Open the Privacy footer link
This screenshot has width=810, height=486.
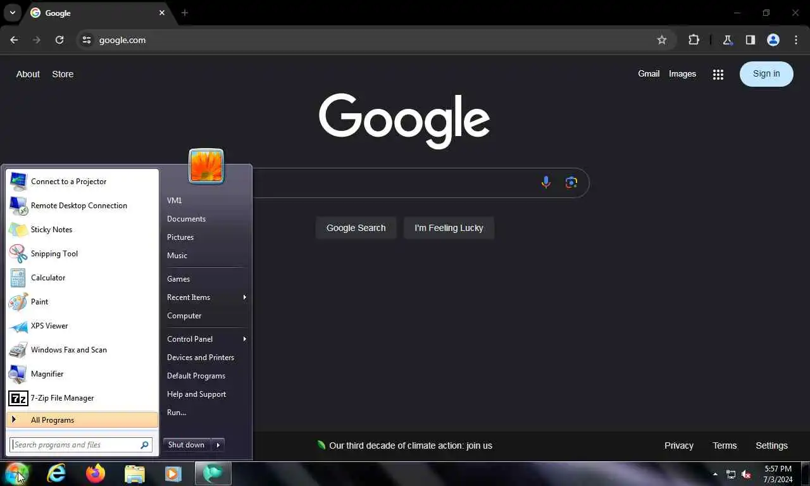[679, 445]
